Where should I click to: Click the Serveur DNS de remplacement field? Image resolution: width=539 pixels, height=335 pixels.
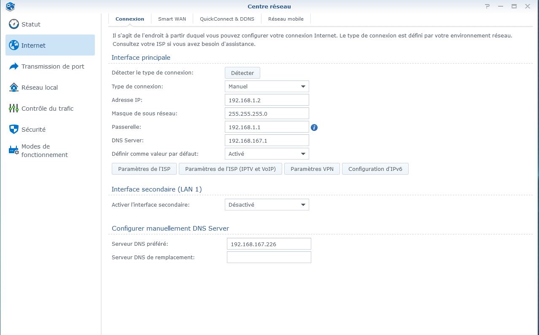[x=269, y=258]
